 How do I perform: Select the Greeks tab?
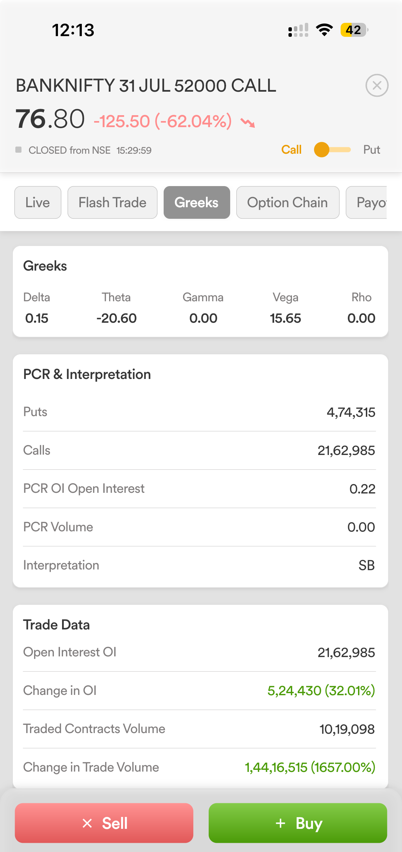197,202
